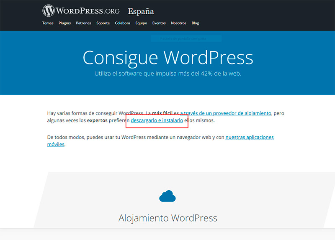Viewport: 335px width, 240px height.
Task: Open the Patrones menu item
Action: [83, 23]
